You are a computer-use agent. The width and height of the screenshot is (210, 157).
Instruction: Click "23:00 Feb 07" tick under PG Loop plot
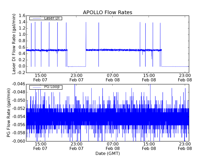pyautogui.click(x=76, y=146)
